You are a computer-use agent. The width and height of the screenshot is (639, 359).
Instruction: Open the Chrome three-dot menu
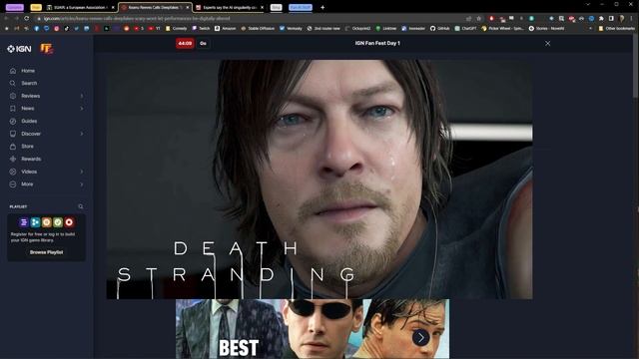tap(631, 18)
